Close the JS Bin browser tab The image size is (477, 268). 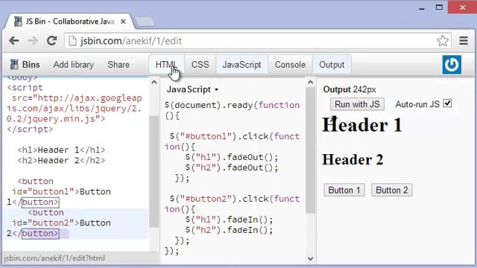pyautogui.click(x=123, y=22)
